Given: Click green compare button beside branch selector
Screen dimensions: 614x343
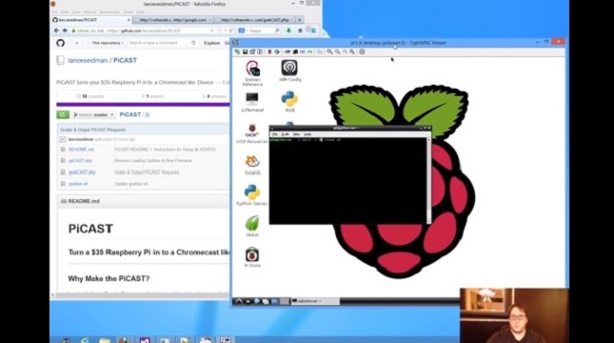Looking at the screenshot, I should pyautogui.click(x=63, y=114).
